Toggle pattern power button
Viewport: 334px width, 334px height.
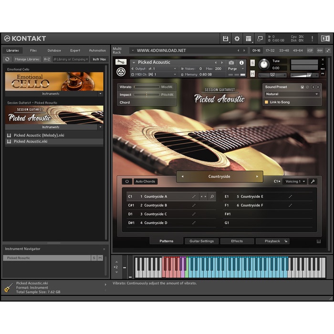(127, 181)
